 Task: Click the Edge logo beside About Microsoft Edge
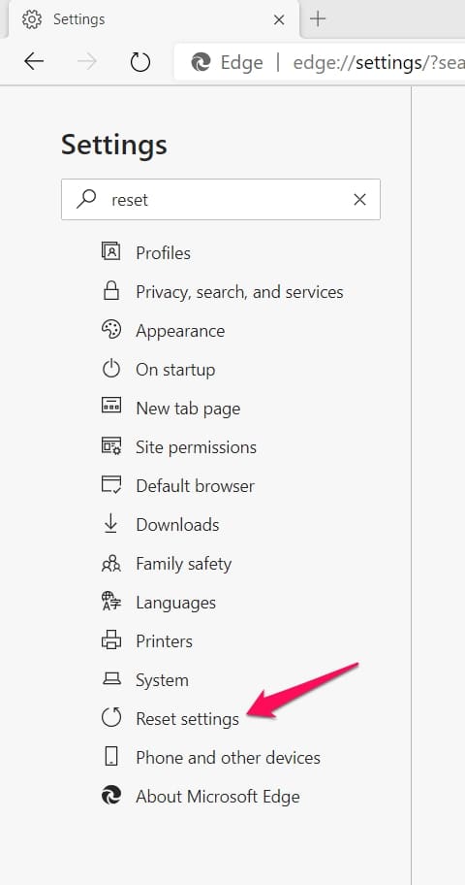111,796
